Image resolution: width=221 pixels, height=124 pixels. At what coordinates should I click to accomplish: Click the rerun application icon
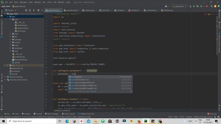[190, 6]
